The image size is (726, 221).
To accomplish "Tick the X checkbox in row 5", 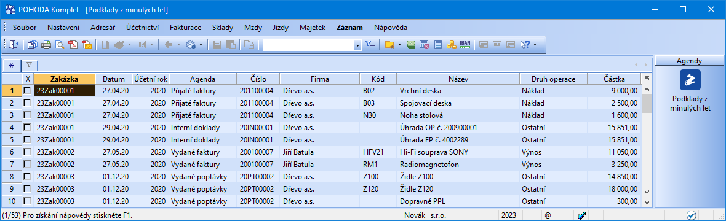I will click(x=27, y=139).
